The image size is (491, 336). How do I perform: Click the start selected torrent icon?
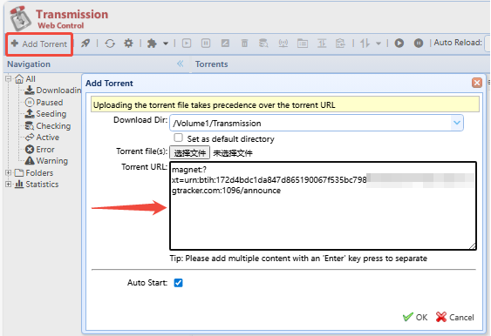[x=187, y=44]
